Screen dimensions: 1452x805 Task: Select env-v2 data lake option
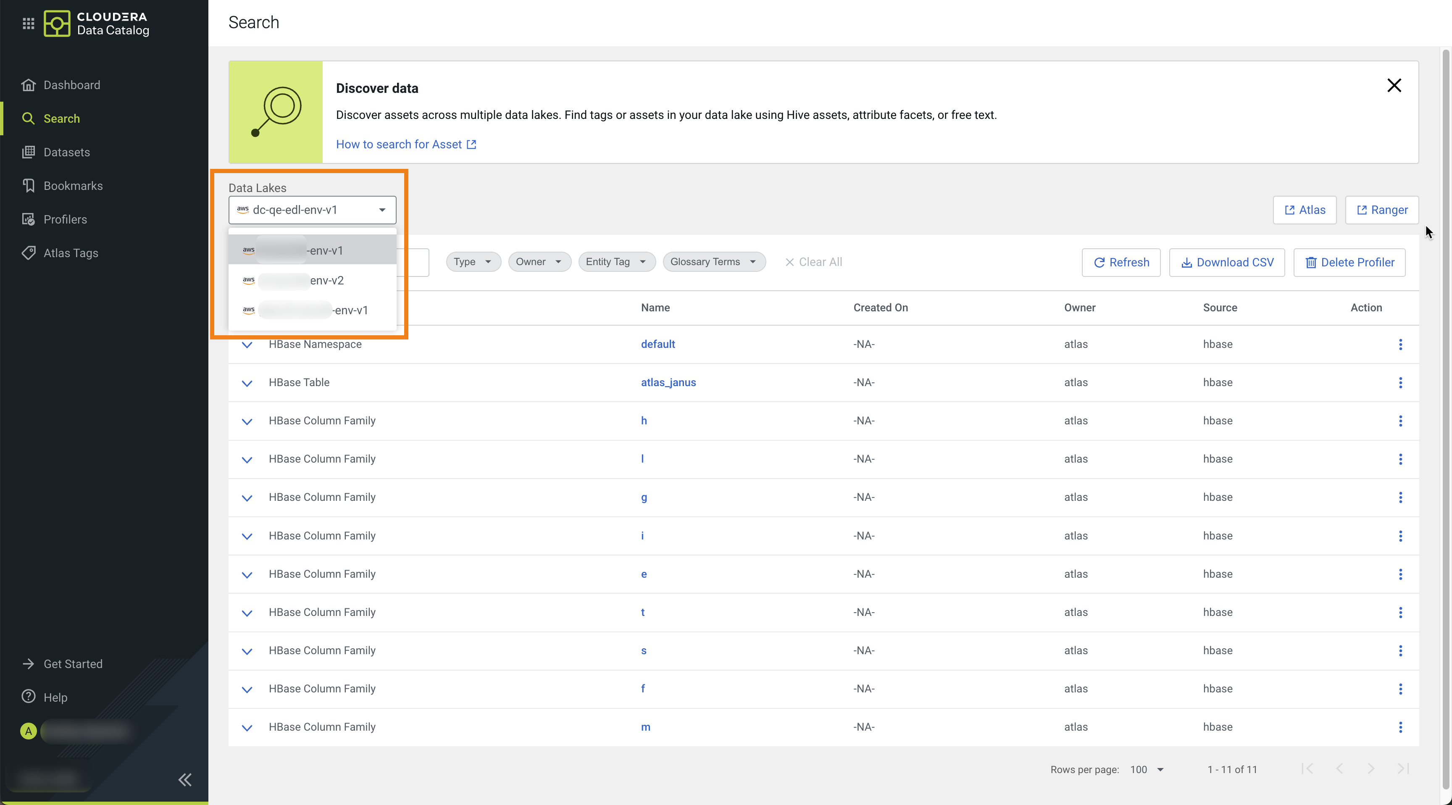pyautogui.click(x=312, y=280)
